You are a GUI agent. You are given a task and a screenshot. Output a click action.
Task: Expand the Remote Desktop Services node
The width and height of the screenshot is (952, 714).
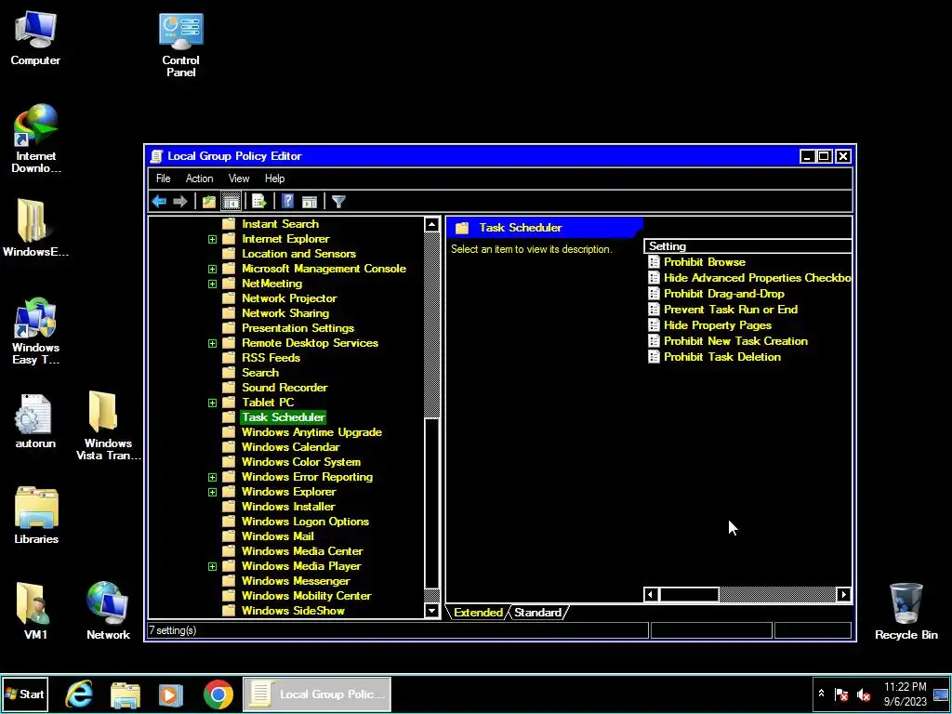click(x=212, y=343)
